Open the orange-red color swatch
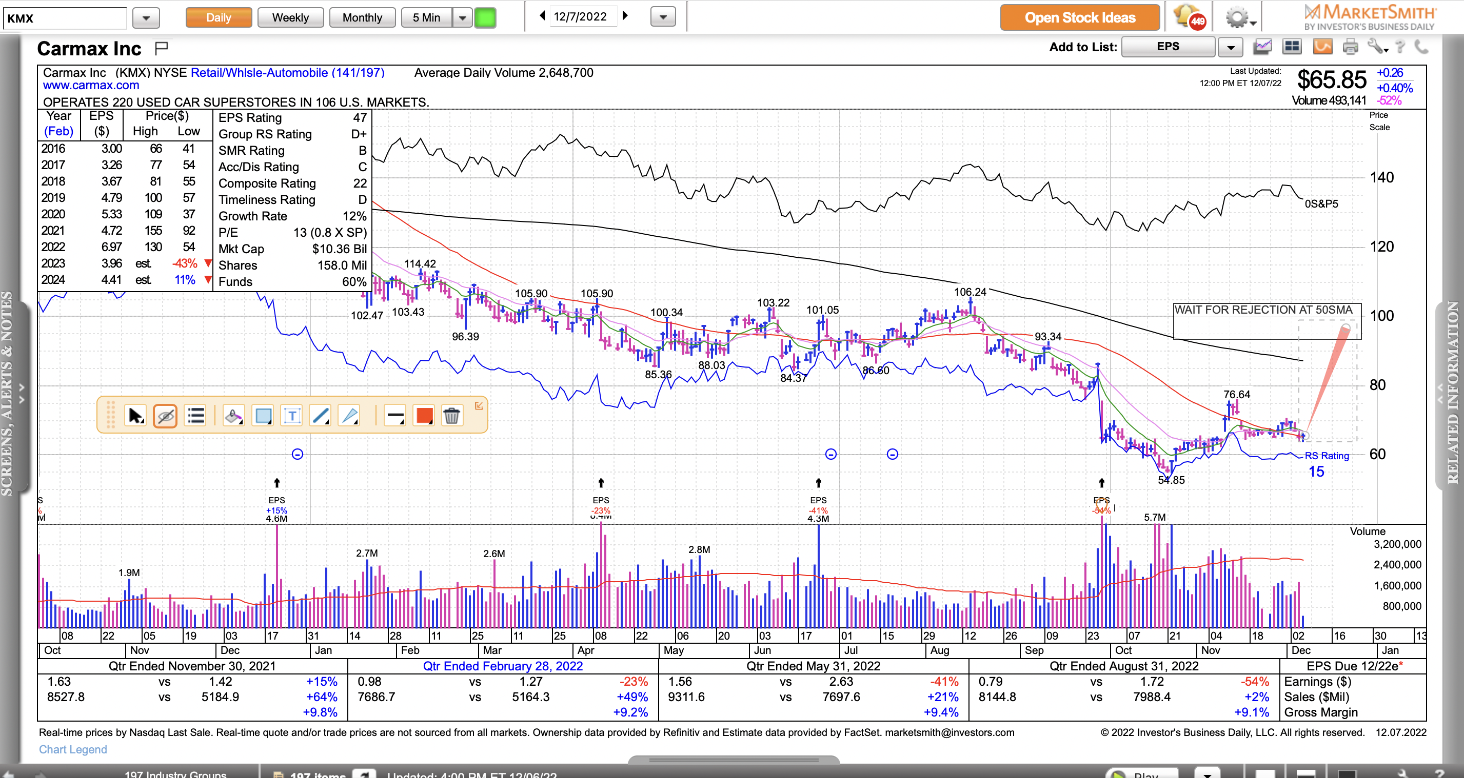This screenshot has width=1464, height=778. tap(424, 416)
